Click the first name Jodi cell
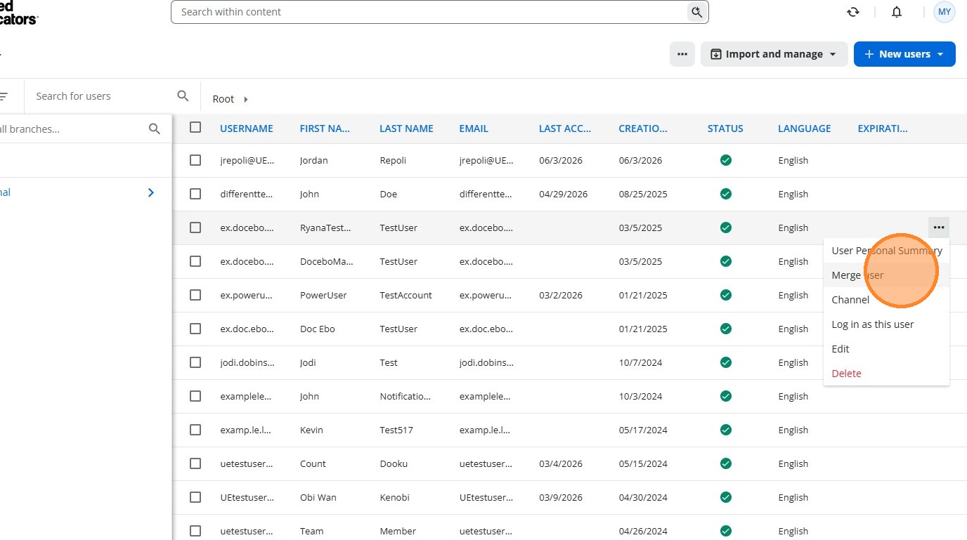This screenshot has height=540, width=967. point(308,362)
